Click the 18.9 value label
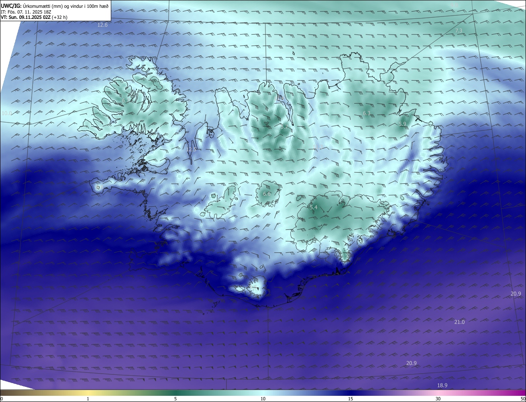The image size is (526, 402). pos(442,385)
